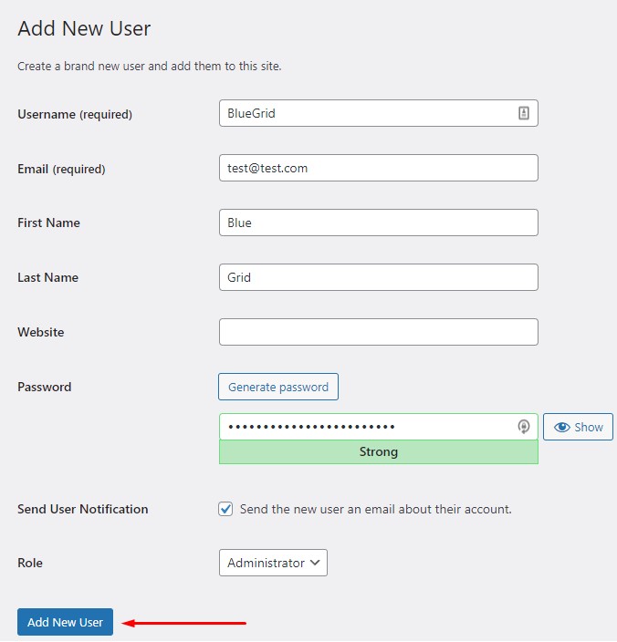Click the password manager icon in password field
Screen dimensions: 617x642
click(523, 427)
